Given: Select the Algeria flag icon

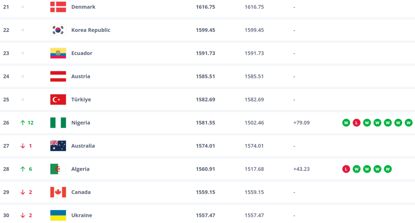Looking at the screenshot, I should [x=58, y=169].
